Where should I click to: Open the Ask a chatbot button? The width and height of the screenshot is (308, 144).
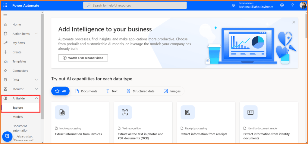pyautogui.click(x=7, y=136)
